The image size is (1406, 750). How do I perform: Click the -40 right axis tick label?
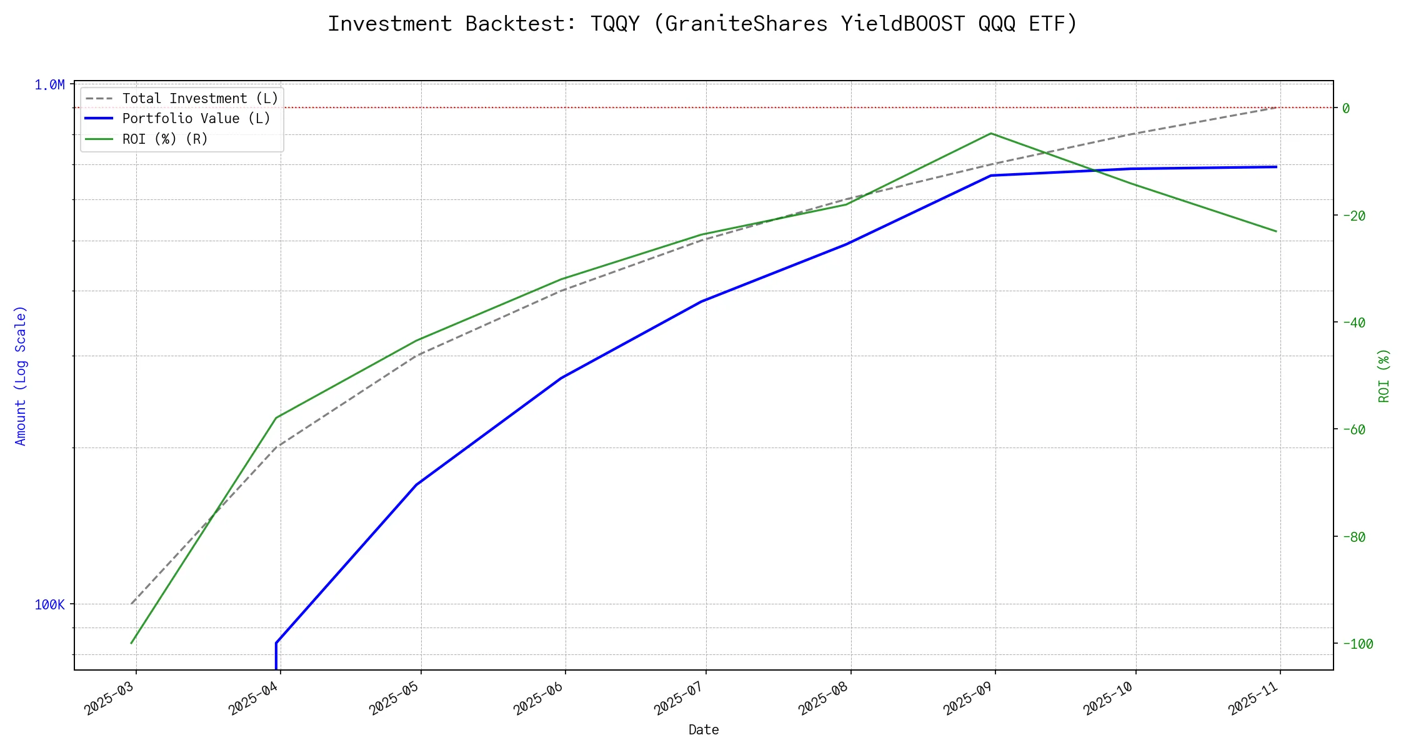pos(1354,322)
